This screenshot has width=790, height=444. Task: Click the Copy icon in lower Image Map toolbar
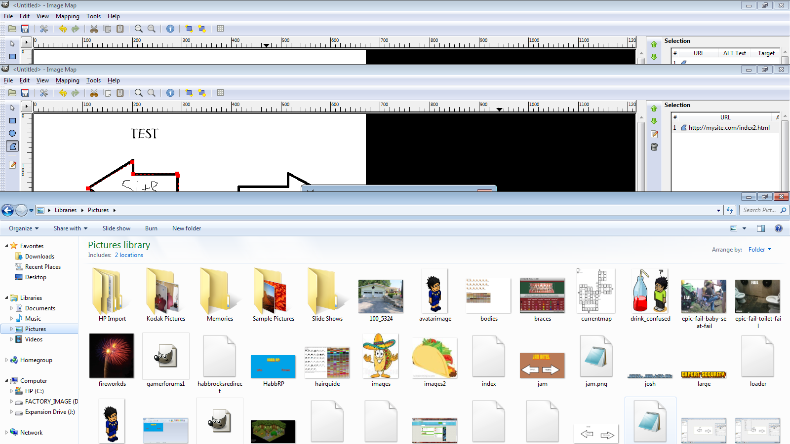tap(107, 93)
